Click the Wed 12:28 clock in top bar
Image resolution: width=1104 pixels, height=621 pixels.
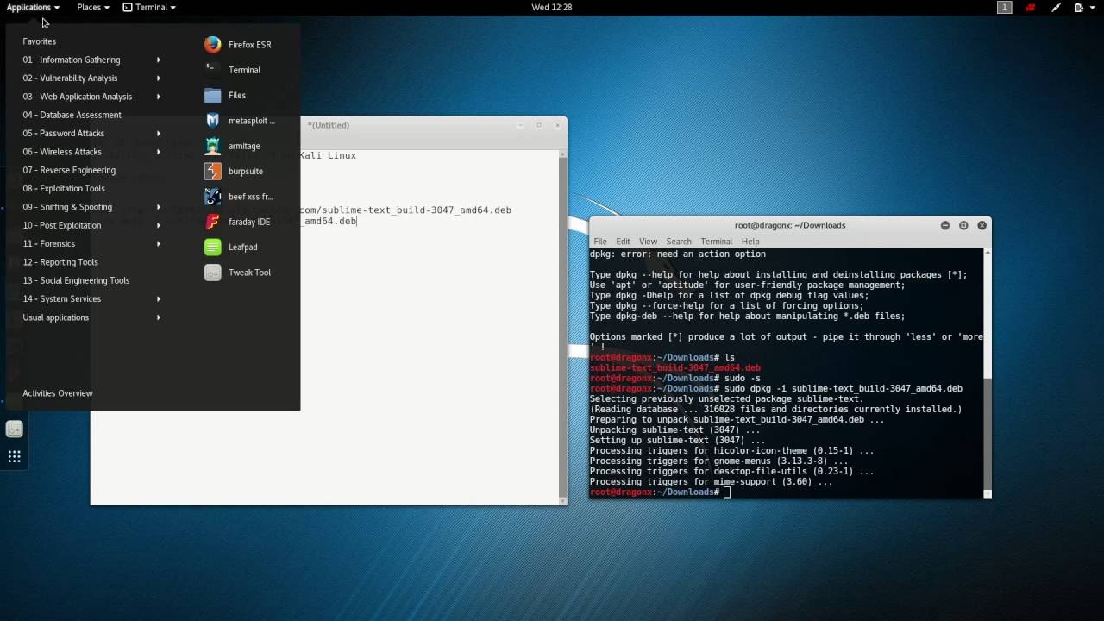[x=552, y=7]
